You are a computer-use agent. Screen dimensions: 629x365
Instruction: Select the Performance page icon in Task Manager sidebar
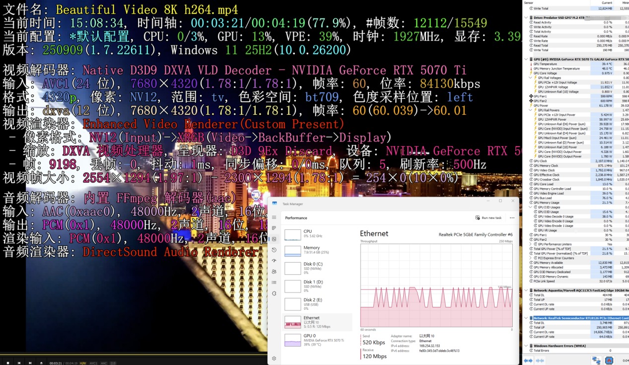pos(274,239)
